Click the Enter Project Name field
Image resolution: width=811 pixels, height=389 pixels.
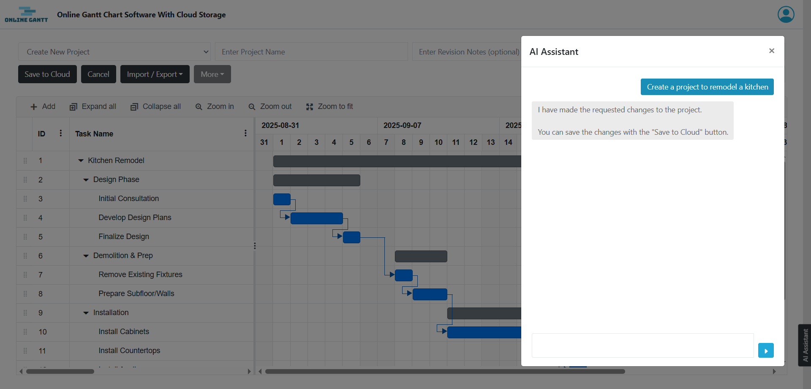point(311,52)
